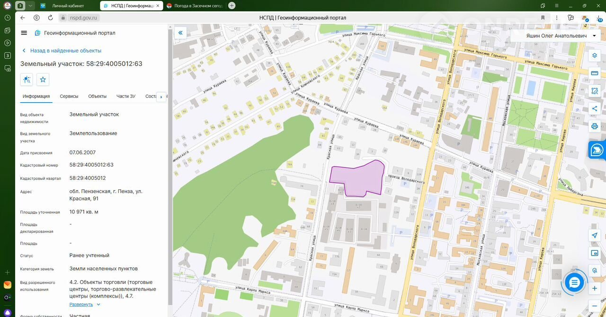Zoom in on the map
606x317 pixels.
595,288
